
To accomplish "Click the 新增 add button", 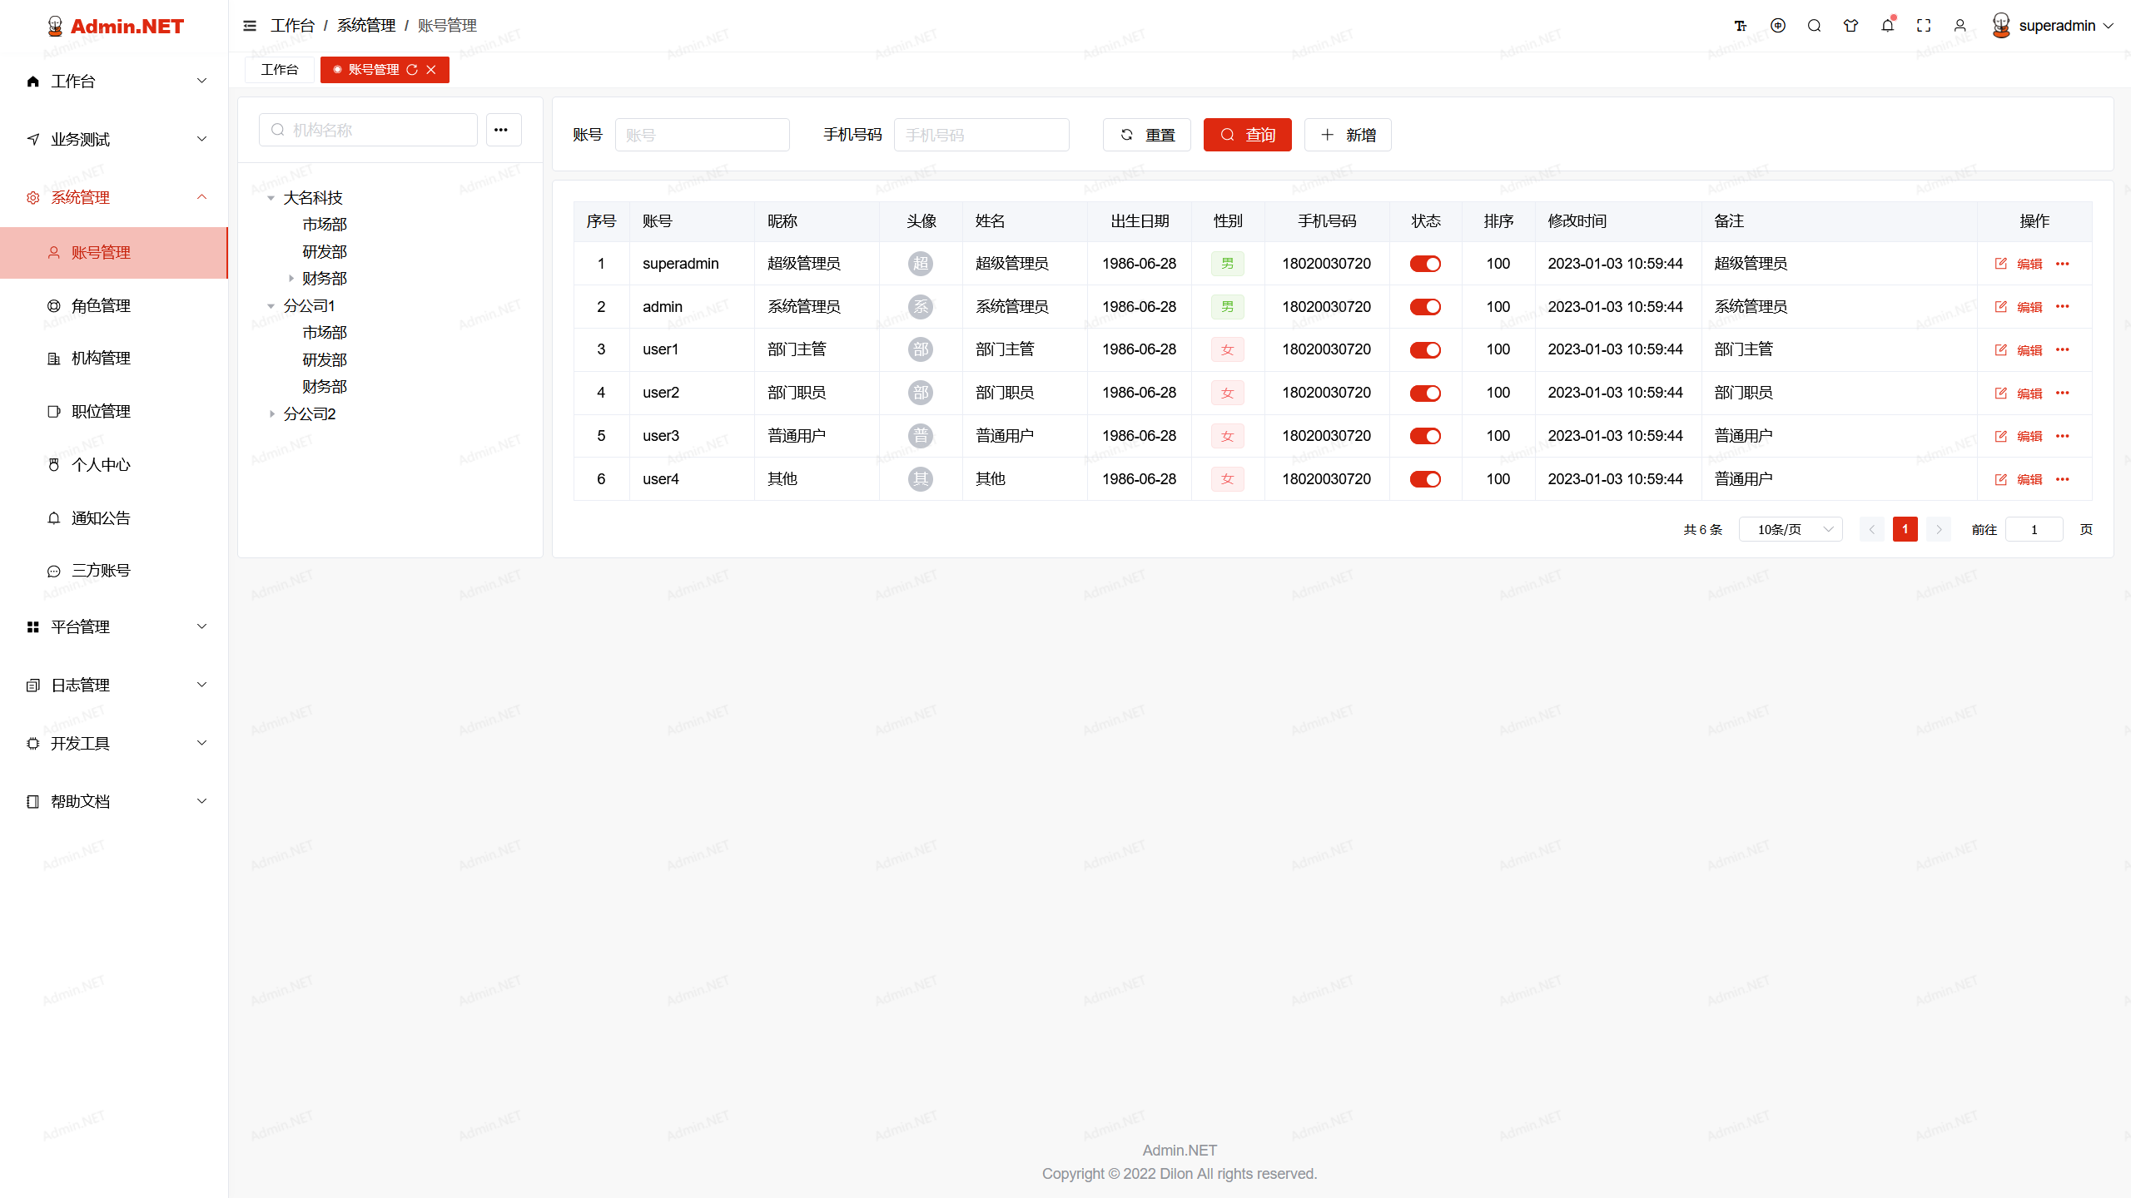I will (x=1347, y=135).
